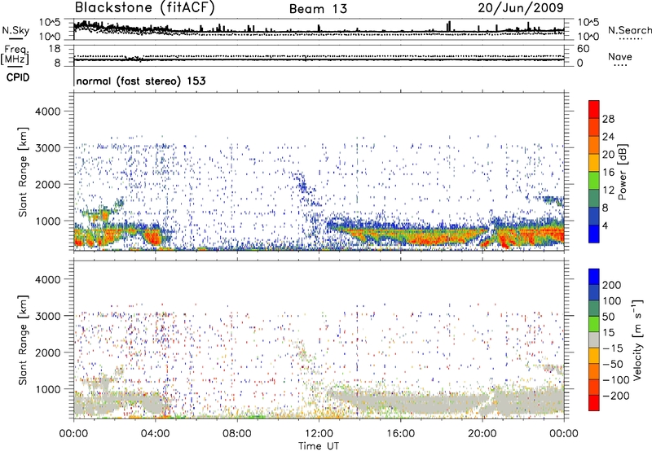Click '3000' tick on velocity panel axis
This screenshot has width=652, height=451.
point(47,316)
